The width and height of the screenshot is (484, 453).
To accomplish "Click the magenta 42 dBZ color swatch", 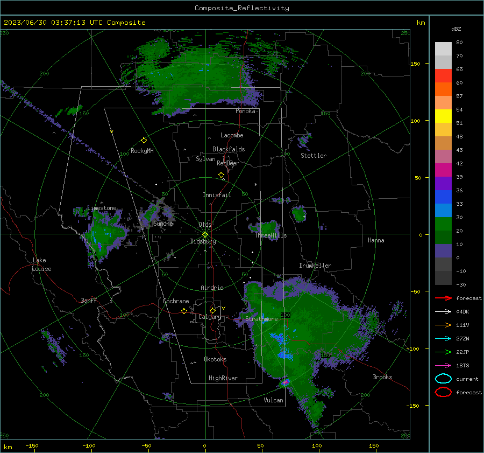I will click(443, 170).
